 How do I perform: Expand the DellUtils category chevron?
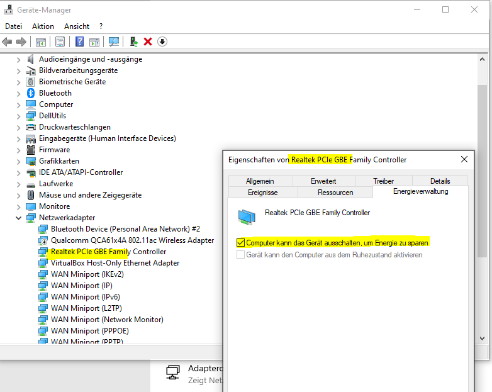pos(18,116)
